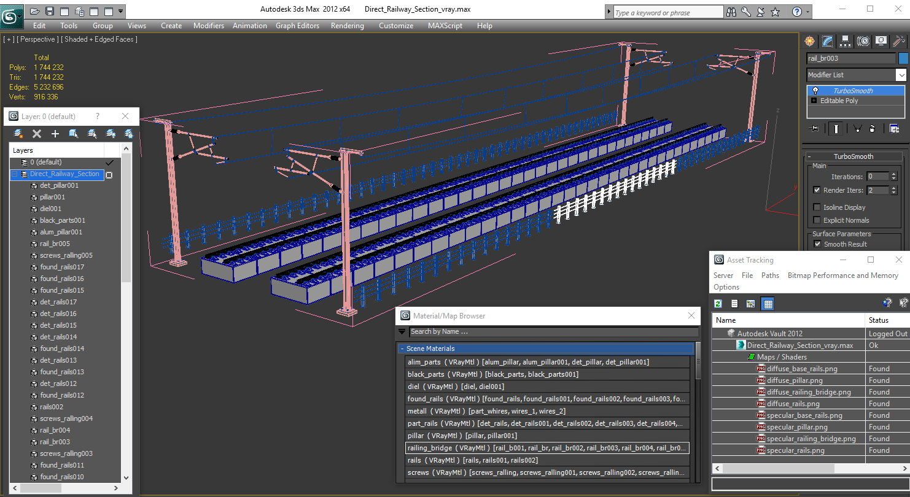Screen dimensions: 910x497
Task: Click Make Unique icon below modifier stack
Action: click(x=857, y=128)
